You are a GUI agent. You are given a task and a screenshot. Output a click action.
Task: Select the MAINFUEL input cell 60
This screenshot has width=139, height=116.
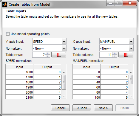[x=87, y=87]
